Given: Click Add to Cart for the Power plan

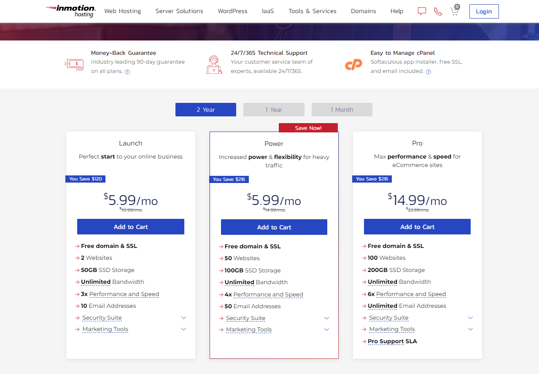Looking at the screenshot, I should click(x=274, y=227).
